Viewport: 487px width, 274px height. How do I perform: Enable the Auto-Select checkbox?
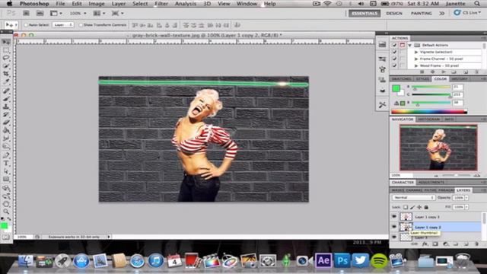click(x=26, y=25)
